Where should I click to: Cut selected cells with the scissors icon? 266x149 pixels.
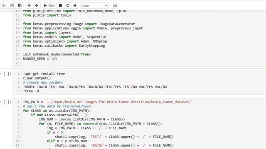[x=4, y=5]
